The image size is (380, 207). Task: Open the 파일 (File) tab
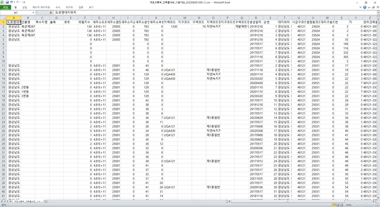(5, 7)
